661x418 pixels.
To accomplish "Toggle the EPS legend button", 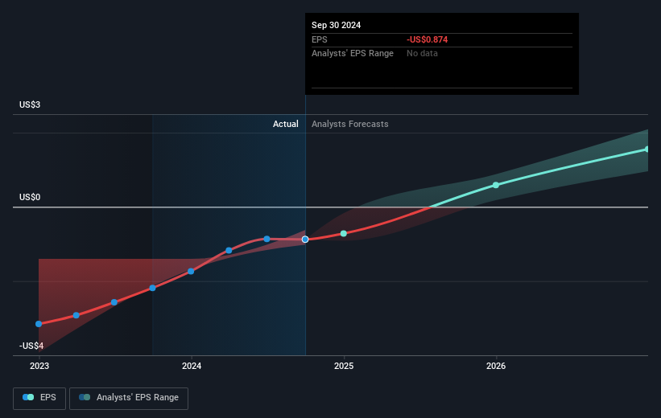I will tap(39, 398).
